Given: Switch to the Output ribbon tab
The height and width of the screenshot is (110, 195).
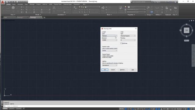Looking at the screenshot, I should point(38,4).
